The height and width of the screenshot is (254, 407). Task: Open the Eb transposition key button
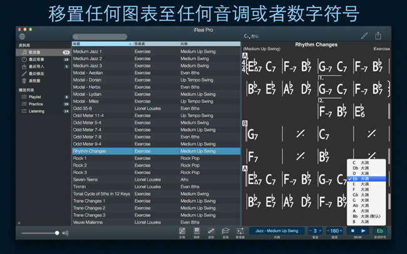(x=379, y=231)
